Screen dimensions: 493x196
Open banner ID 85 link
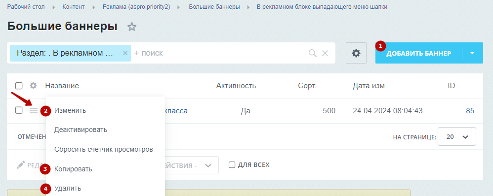click(x=470, y=110)
